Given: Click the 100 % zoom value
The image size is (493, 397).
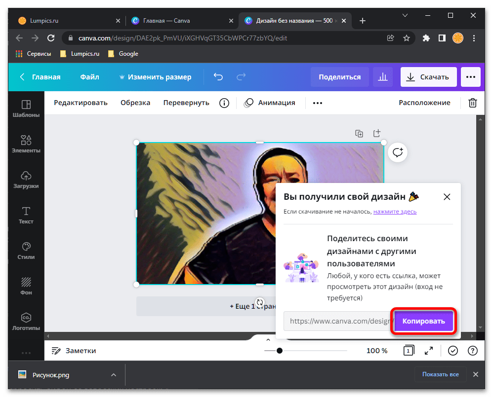Looking at the screenshot, I should coord(377,351).
